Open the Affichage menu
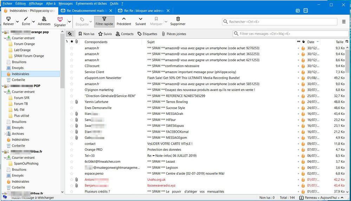The width and height of the screenshot is (351, 201). point(35,4)
